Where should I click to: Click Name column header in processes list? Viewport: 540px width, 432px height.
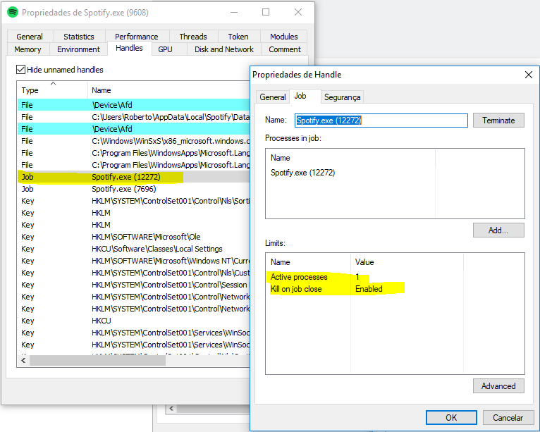pos(350,158)
